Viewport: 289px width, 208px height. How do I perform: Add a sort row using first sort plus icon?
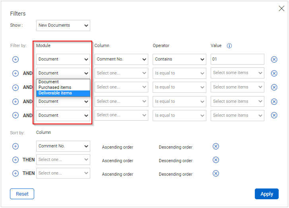pyautogui.click(x=16, y=146)
